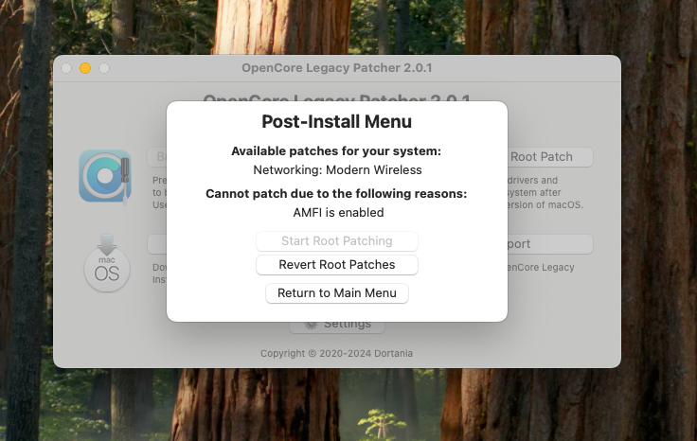This screenshot has height=441, width=697.
Task: Click the OpenCore Legacy Patcher 2.0.1 window title
Action: point(336,68)
